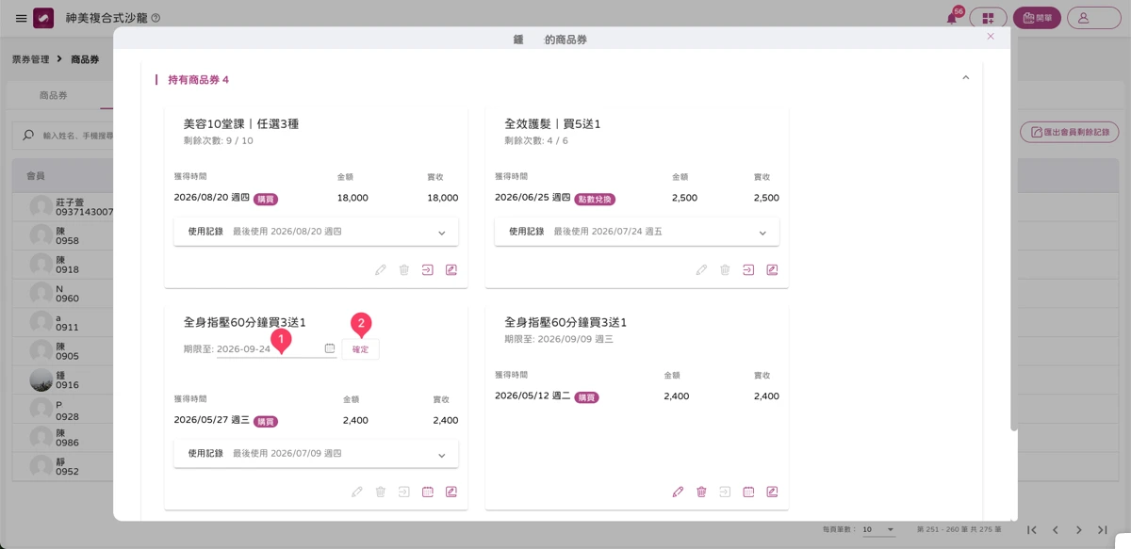Delete trash icon on 全效護髮 card
The height and width of the screenshot is (549, 1131).
725,270
